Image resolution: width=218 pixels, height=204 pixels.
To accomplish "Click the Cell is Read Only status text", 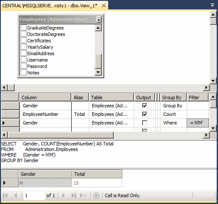I will coord(123,195).
